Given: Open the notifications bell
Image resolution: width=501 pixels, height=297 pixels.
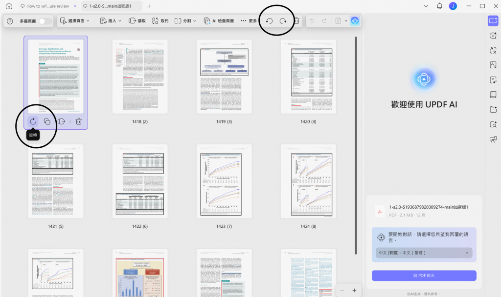Looking at the screenshot, I should pos(440,6).
